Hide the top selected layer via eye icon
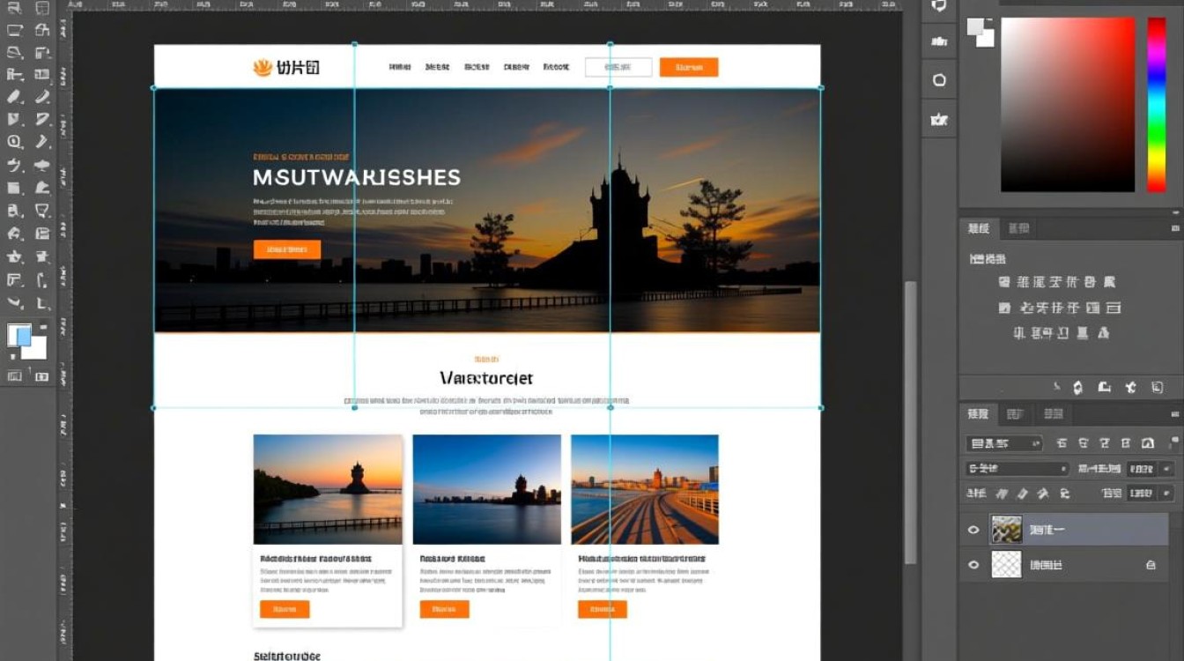The image size is (1184, 661). [973, 530]
